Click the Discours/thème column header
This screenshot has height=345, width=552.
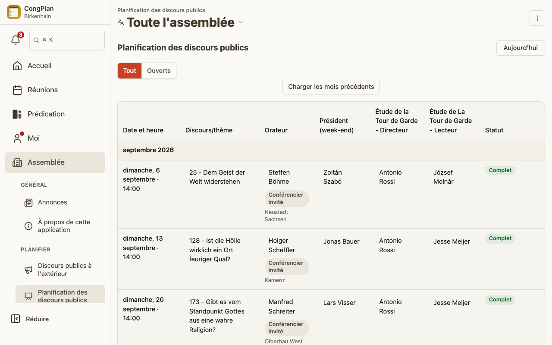[x=209, y=130]
